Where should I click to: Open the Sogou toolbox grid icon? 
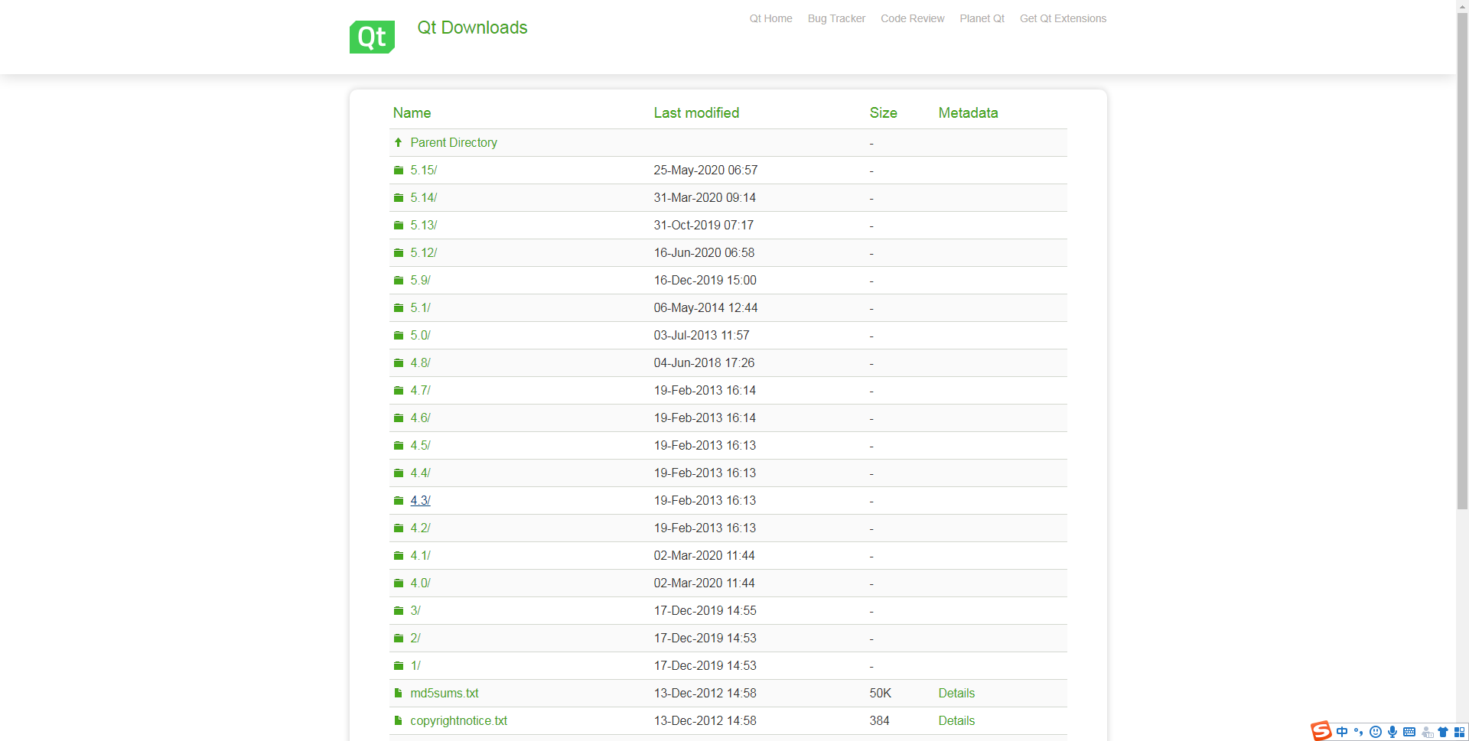[1459, 732]
